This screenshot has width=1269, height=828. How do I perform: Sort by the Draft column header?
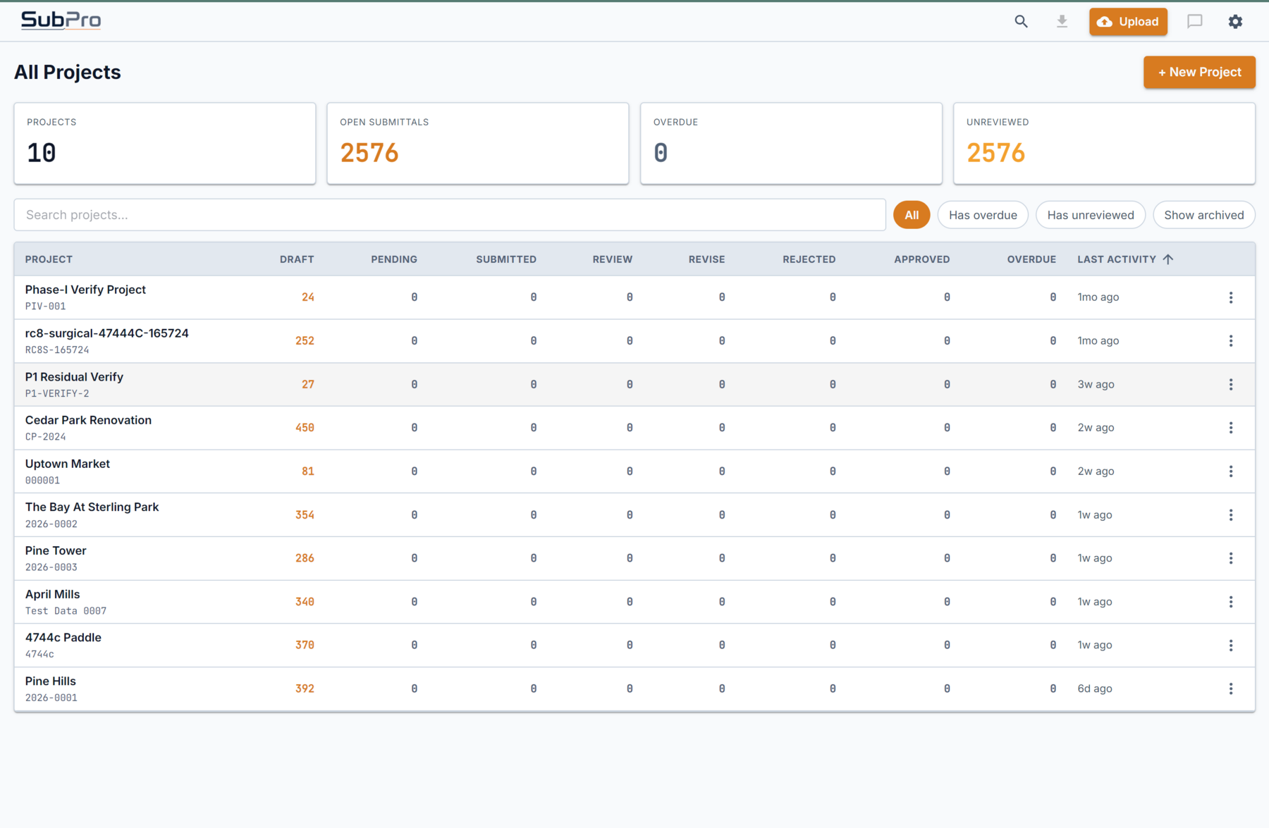(x=297, y=259)
